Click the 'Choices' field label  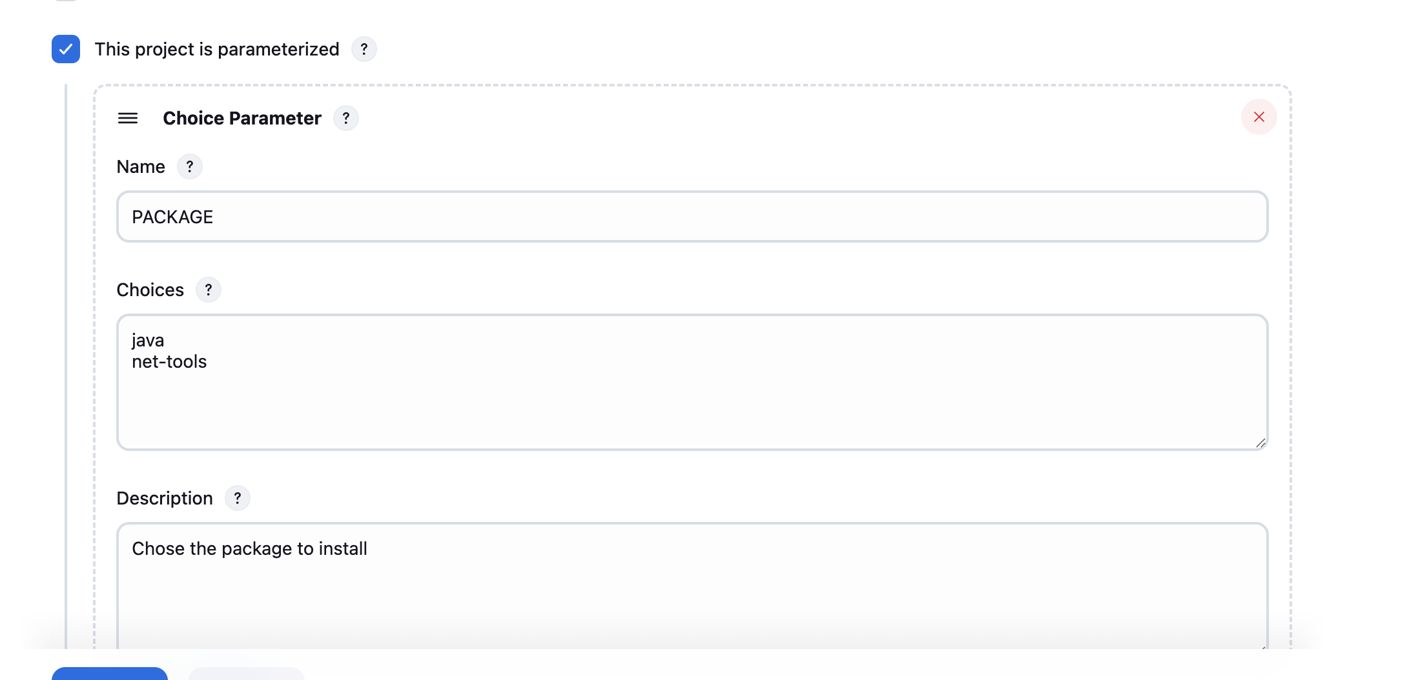pyautogui.click(x=150, y=290)
